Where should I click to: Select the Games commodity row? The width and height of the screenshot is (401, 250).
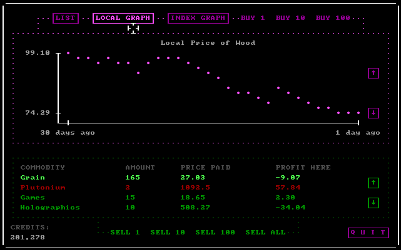point(33,198)
